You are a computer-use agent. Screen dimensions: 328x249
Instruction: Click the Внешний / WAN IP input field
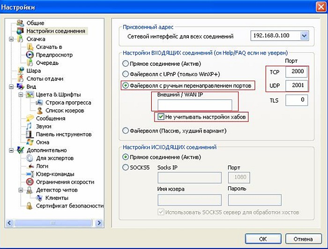pyautogui.click(x=192, y=104)
